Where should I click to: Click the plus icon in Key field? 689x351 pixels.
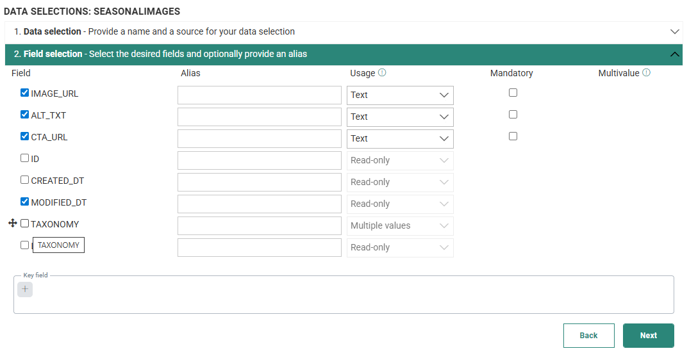[x=25, y=290]
